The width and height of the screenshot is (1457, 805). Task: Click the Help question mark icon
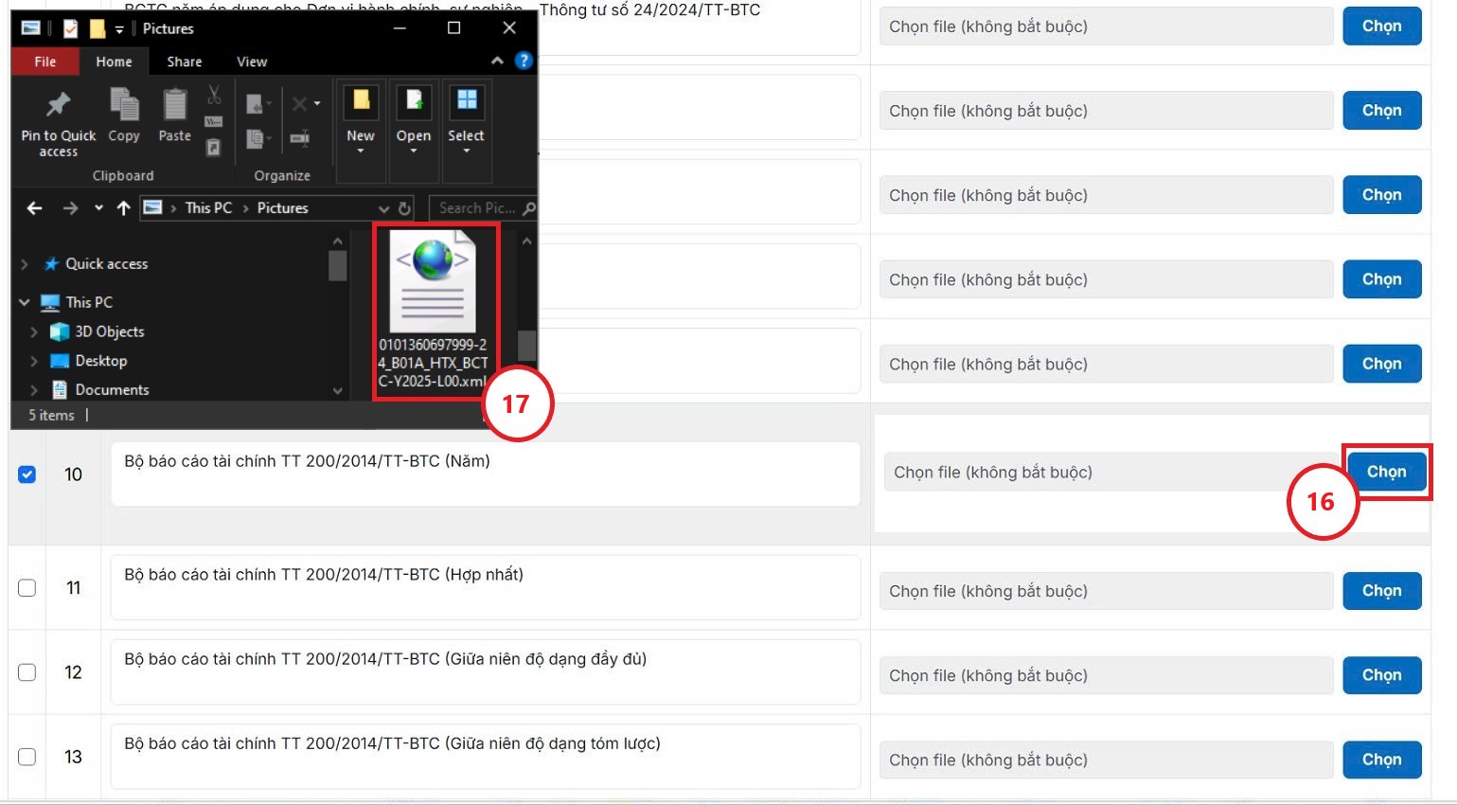[524, 61]
